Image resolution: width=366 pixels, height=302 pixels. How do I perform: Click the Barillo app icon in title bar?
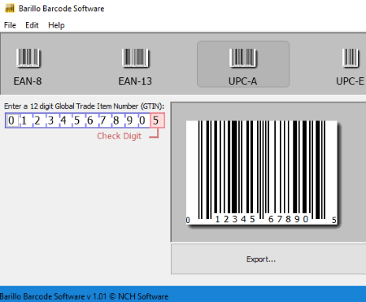[10, 8]
